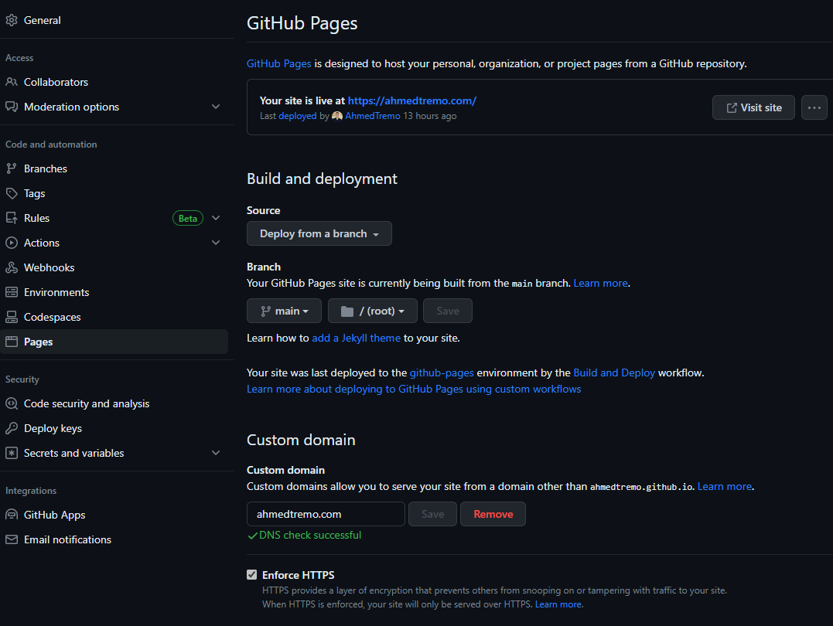The width and height of the screenshot is (833, 626).
Task: Remove the custom domain
Action: (x=493, y=514)
